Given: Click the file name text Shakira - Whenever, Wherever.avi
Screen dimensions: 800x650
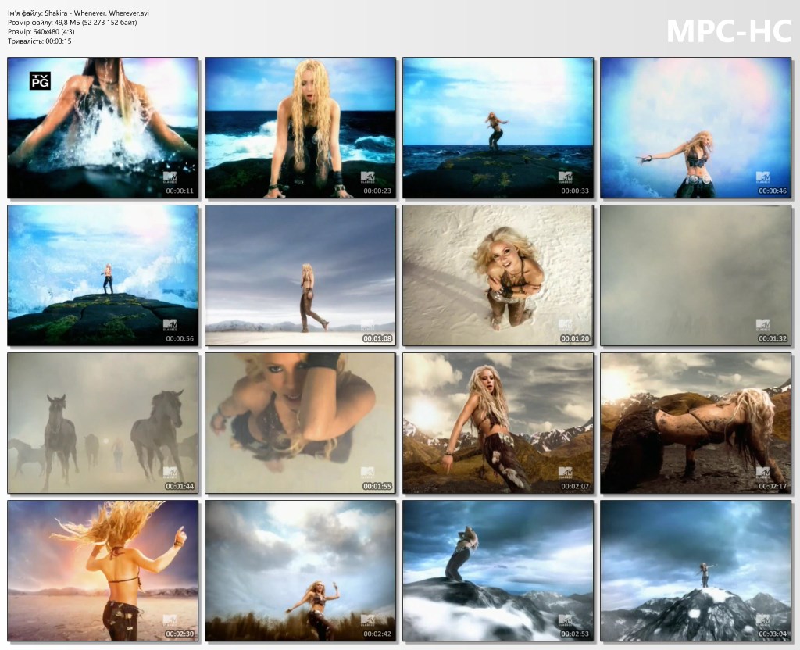Looking at the screenshot, I should [x=97, y=13].
